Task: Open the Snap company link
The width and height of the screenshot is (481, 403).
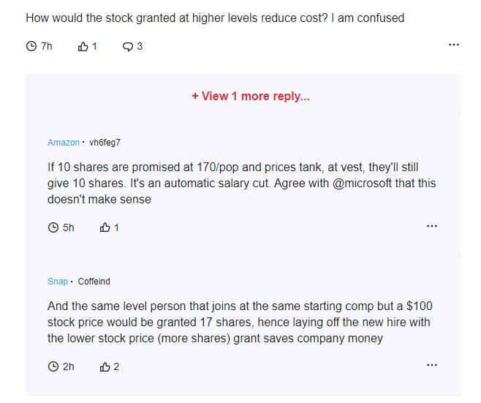Action: [x=58, y=281]
